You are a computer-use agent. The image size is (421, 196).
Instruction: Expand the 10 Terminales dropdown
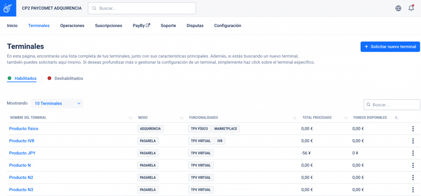[57, 103]
